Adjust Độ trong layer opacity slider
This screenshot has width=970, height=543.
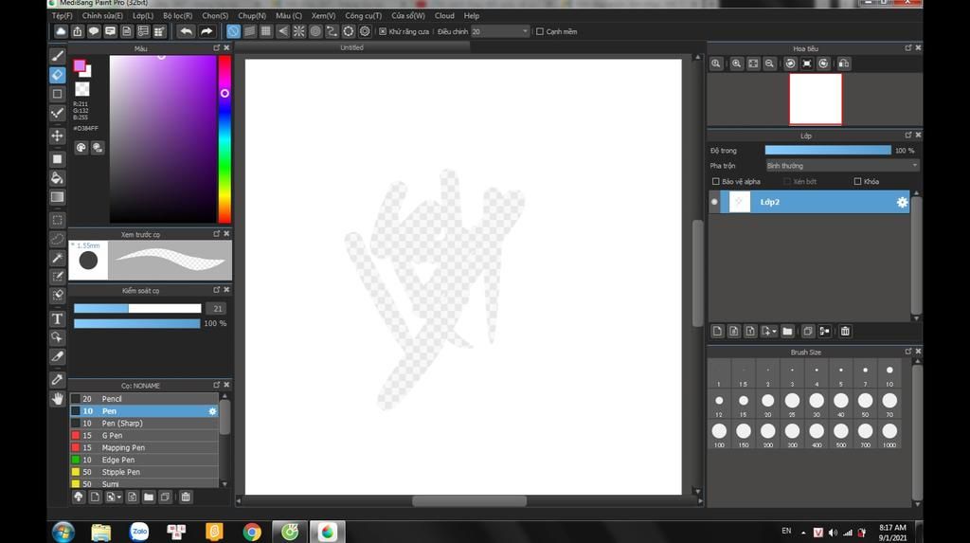(x=828, y=151)
